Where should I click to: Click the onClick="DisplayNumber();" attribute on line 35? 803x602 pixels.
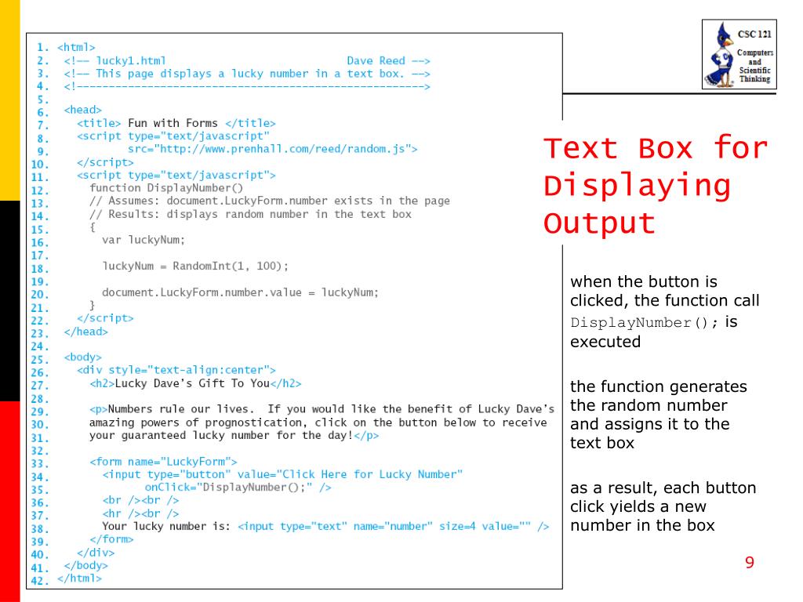[229, 488]
